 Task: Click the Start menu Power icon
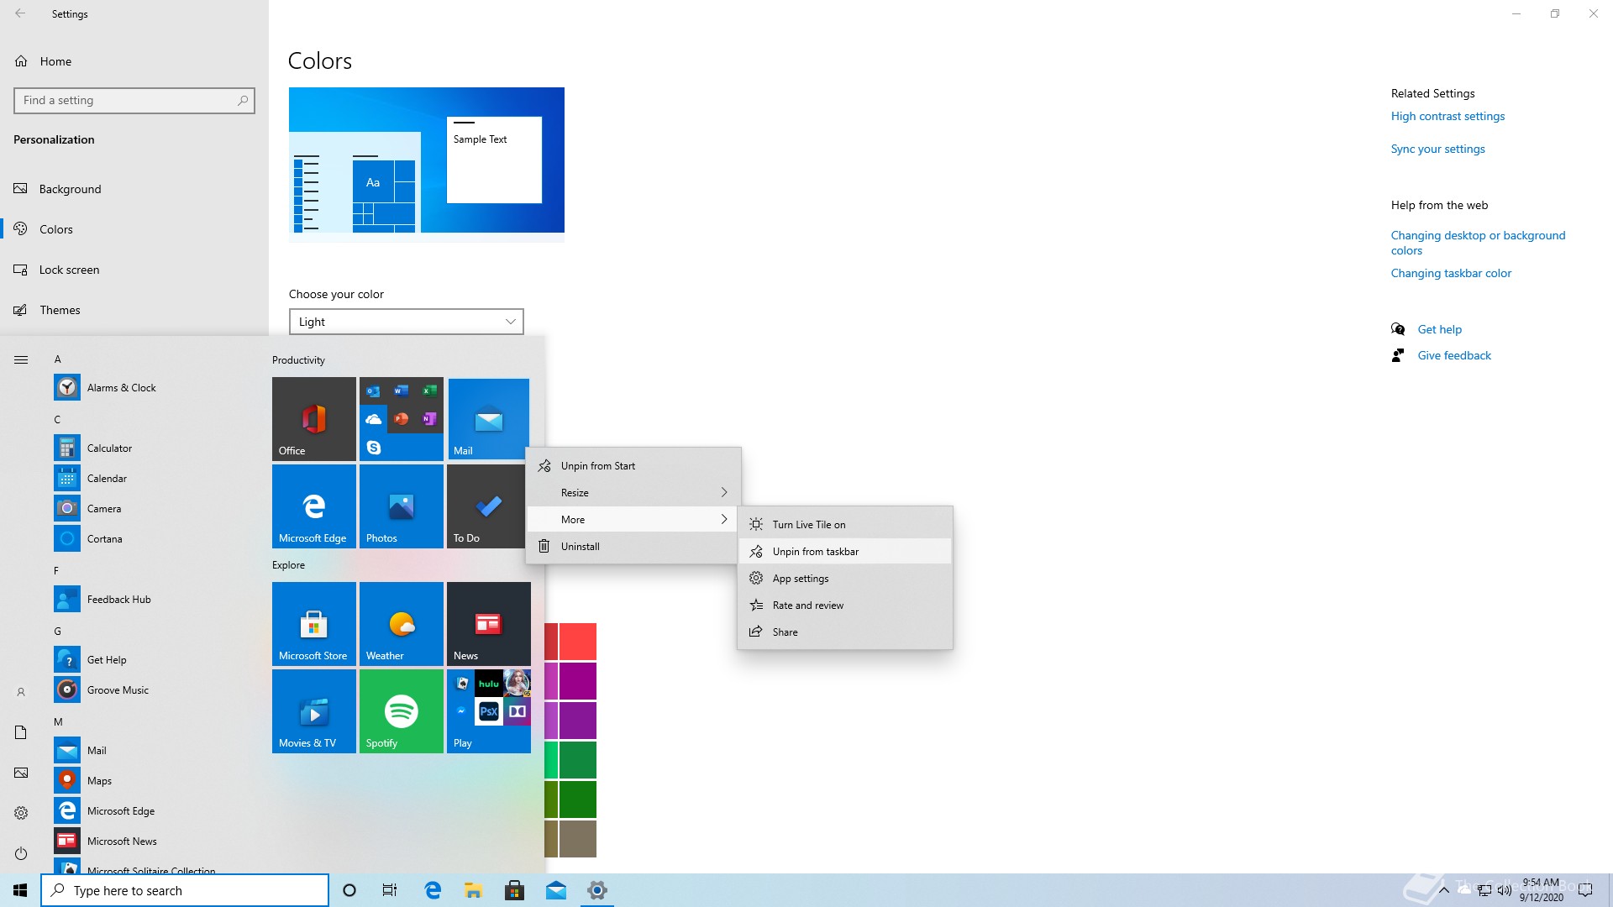(x=21, y=853)
